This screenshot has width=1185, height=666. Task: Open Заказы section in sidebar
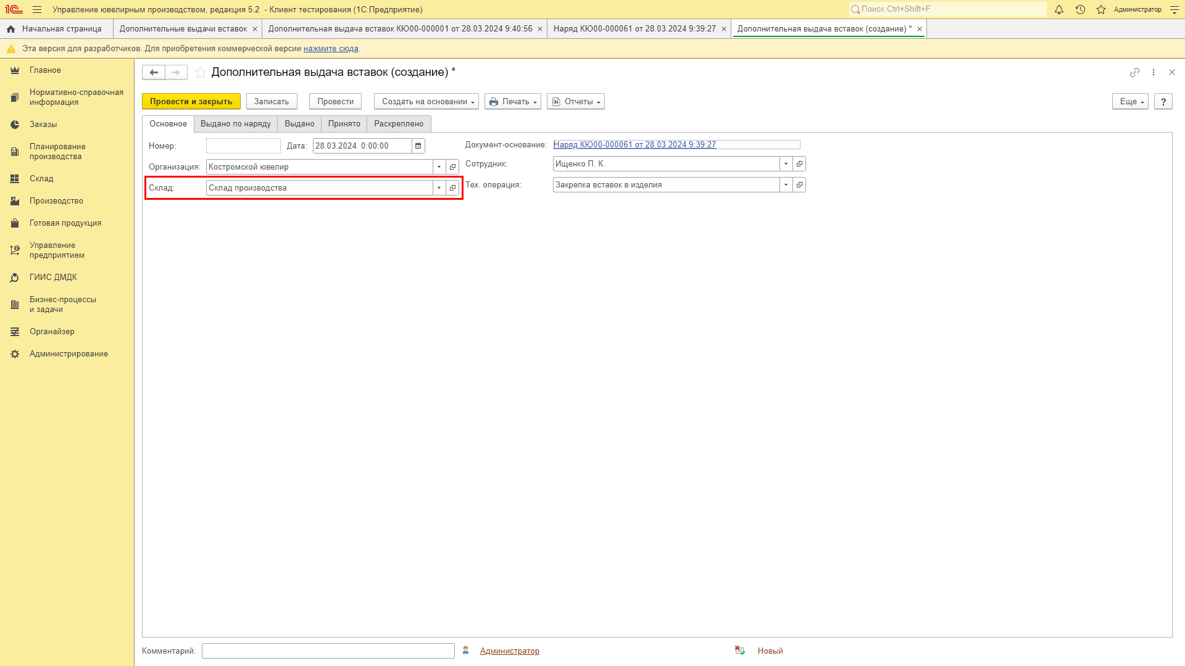pos(67,125)
